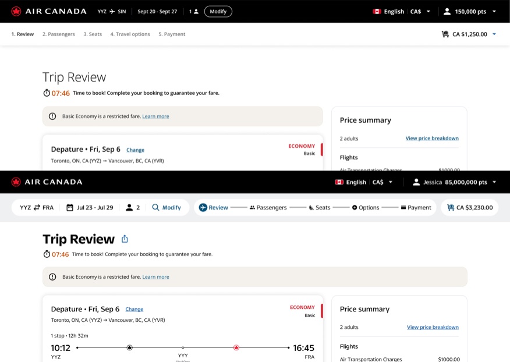
Task: Open View price breakdown in the upper Price summary
Action: coord(432,139)
